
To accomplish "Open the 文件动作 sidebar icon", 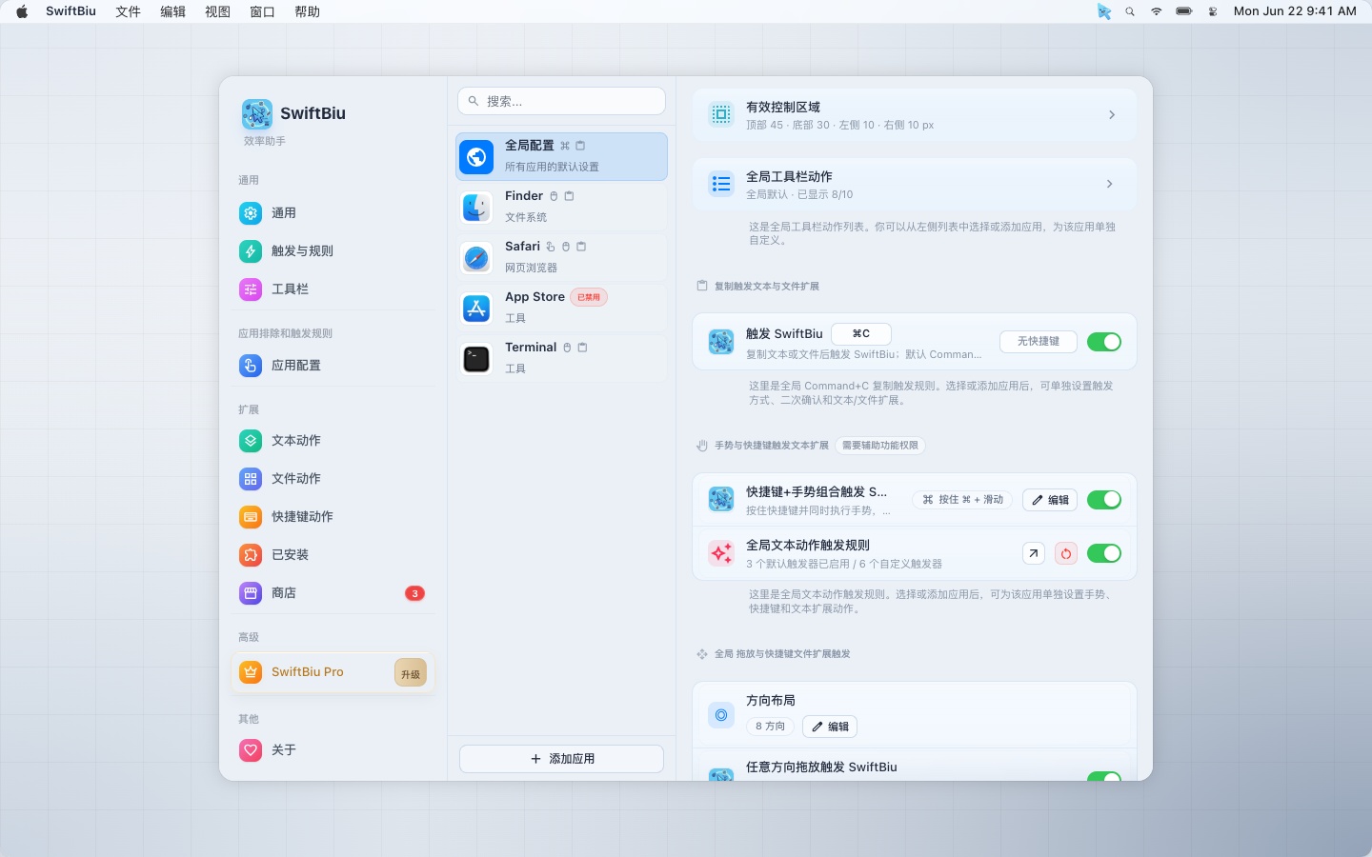I will point(251,479).
